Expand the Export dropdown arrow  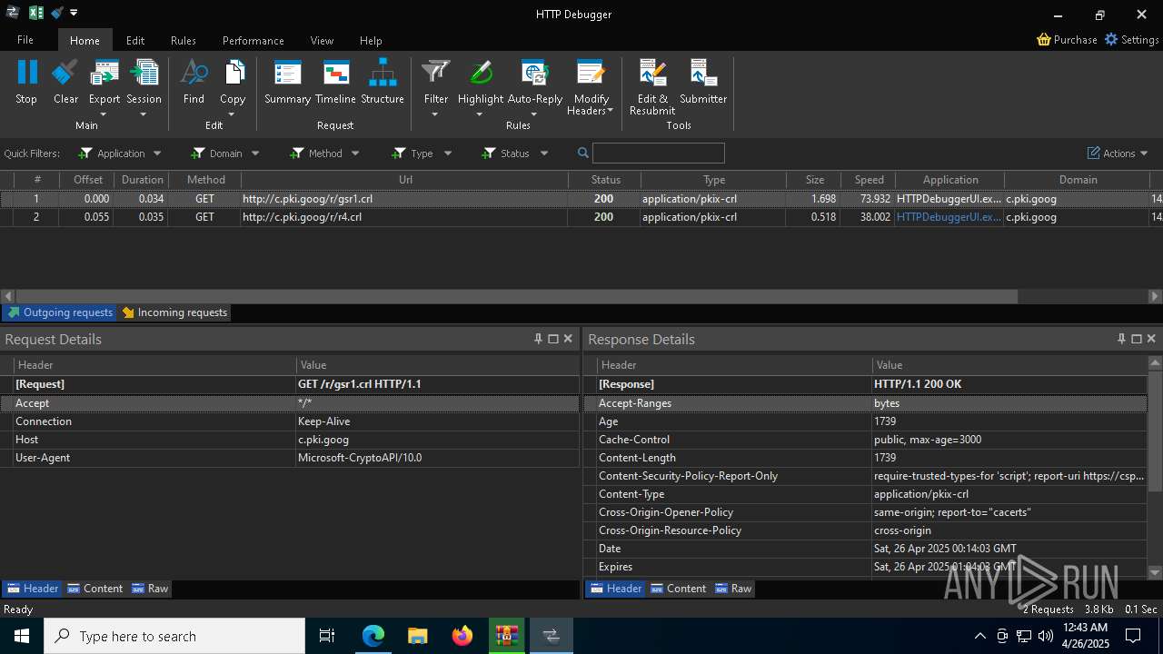(104, 114)
